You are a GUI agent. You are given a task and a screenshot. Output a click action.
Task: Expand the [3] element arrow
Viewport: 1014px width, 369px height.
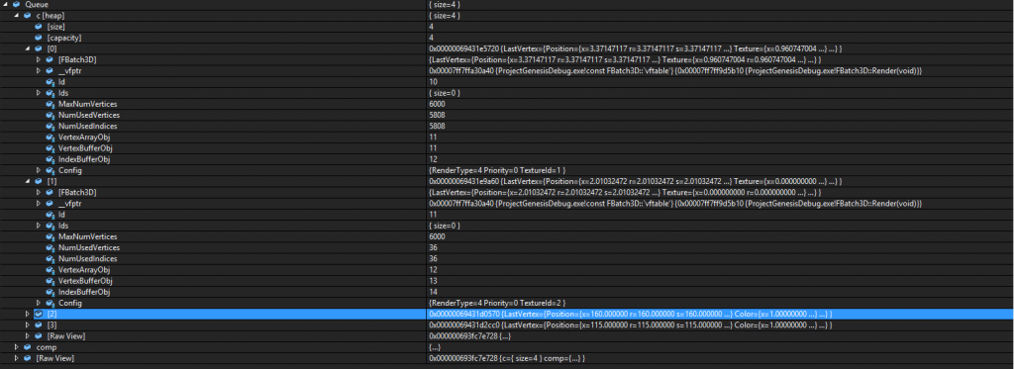(x=27, y=324)
